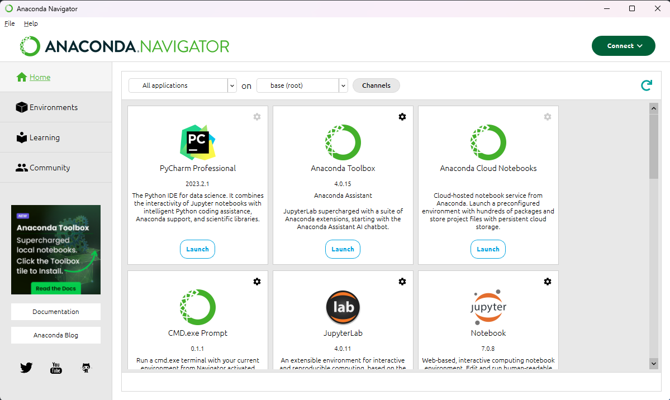Click the JupyterLab title text
Image resolution: width=670 pixels, height=400 pixels.
(x=343, y=334)
